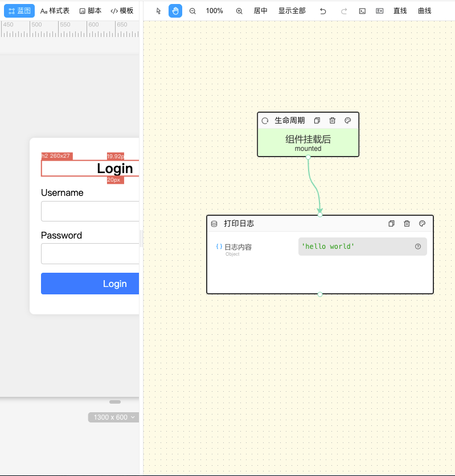Open the terminal console icon
Screen dimensions: 455x476
[362, 11]
